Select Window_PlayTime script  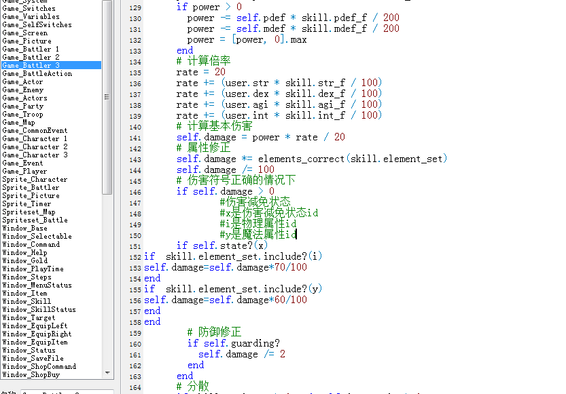tap(33, 269)
